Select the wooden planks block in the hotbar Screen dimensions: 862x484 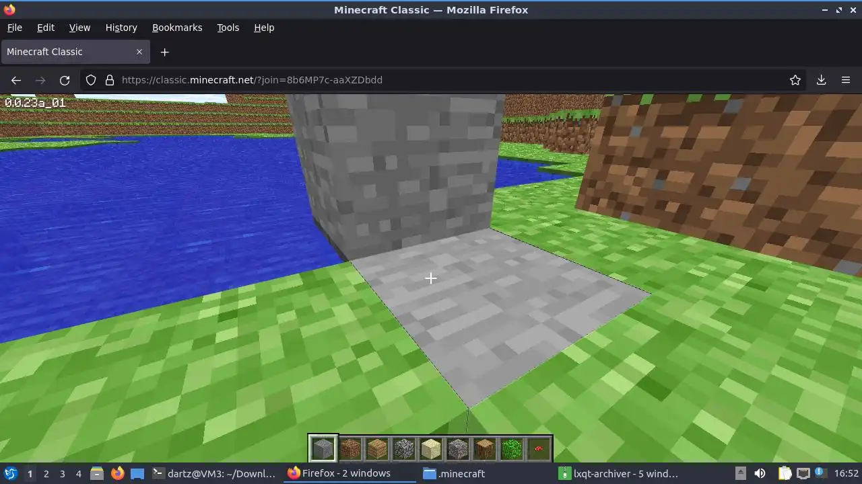click(376, 448)
